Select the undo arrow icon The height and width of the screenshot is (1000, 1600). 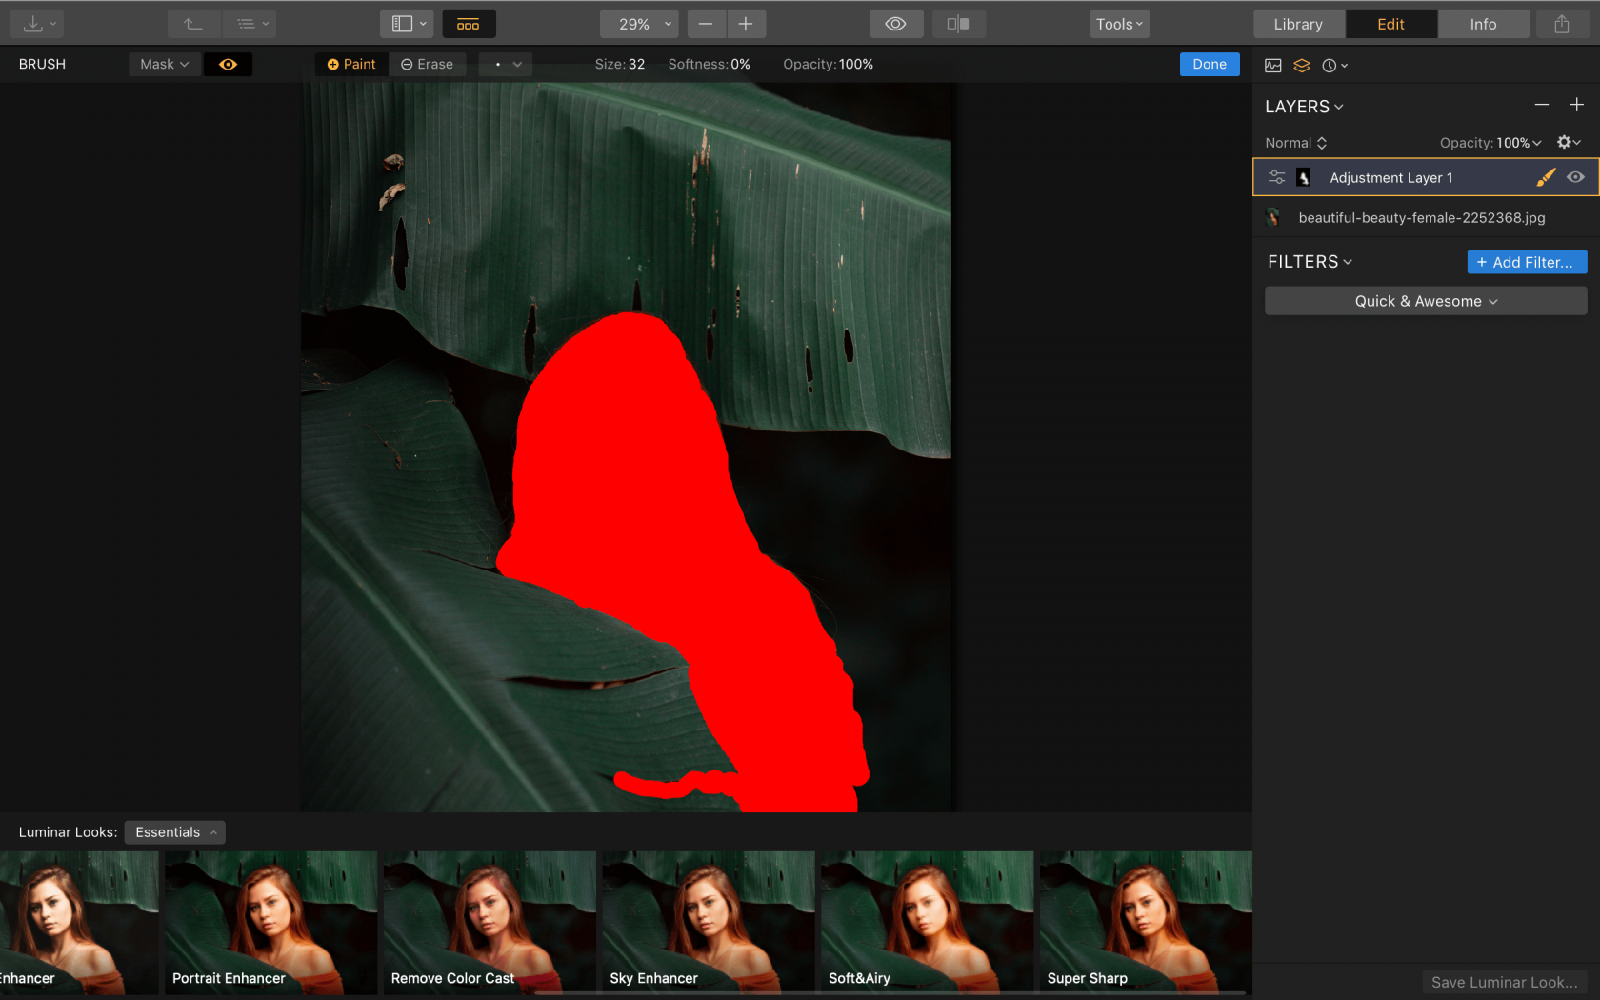tap(193, 23)
